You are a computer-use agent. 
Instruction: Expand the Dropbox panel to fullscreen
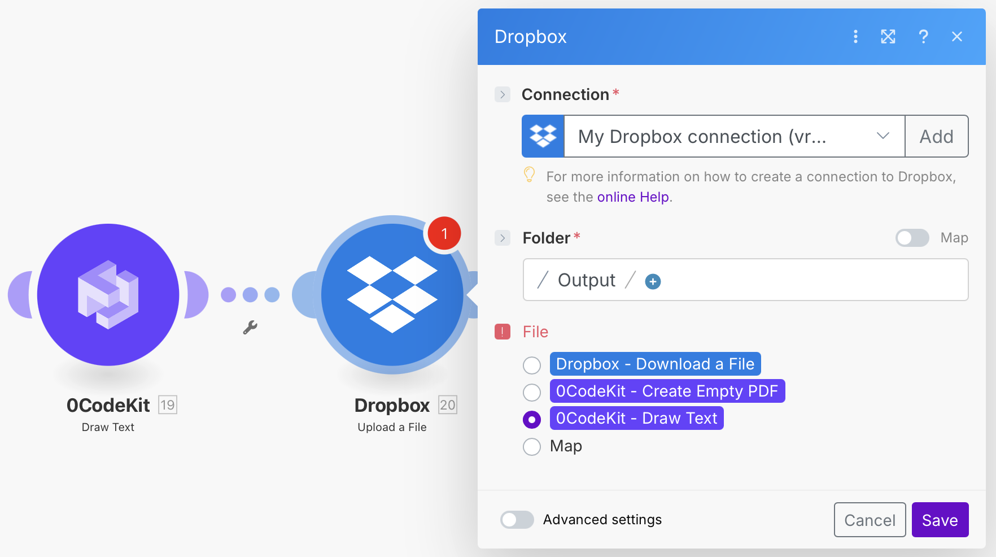click(x=888, y=37)
